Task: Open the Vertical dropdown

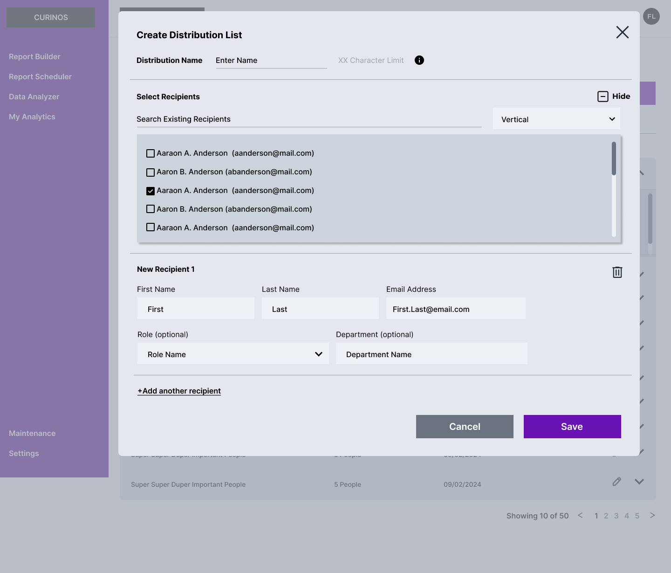Action: tap(556, 119)
